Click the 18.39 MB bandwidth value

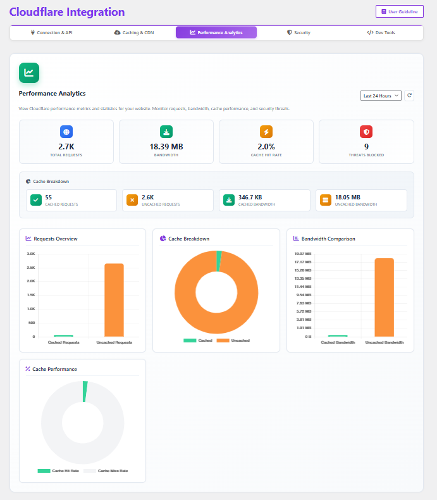point(166,147)
